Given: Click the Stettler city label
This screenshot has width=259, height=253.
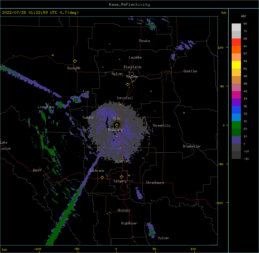Looking at the screenshot, I should click(190, 71).
